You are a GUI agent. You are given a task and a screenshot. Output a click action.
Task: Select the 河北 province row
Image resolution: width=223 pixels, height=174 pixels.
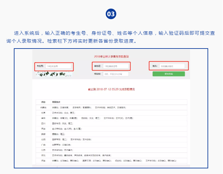43,155
